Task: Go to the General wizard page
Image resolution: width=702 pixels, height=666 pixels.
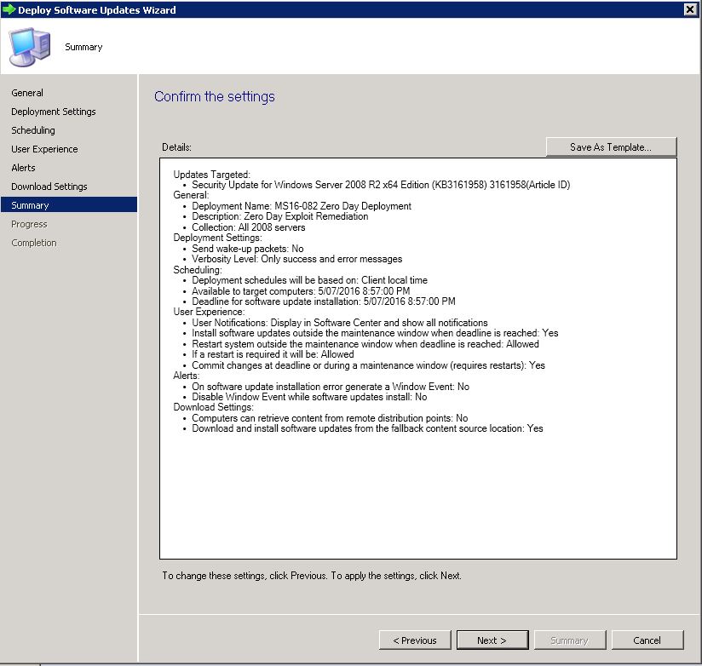Action: coord(27,93)
